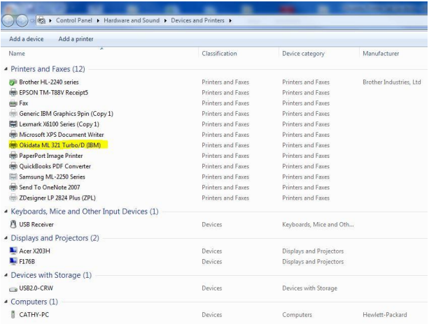Select the EPSON TM-T88V Receipt5 printer icon
Image resolution: width=429 pixels, height=324 pixels.
click(13, 93)
